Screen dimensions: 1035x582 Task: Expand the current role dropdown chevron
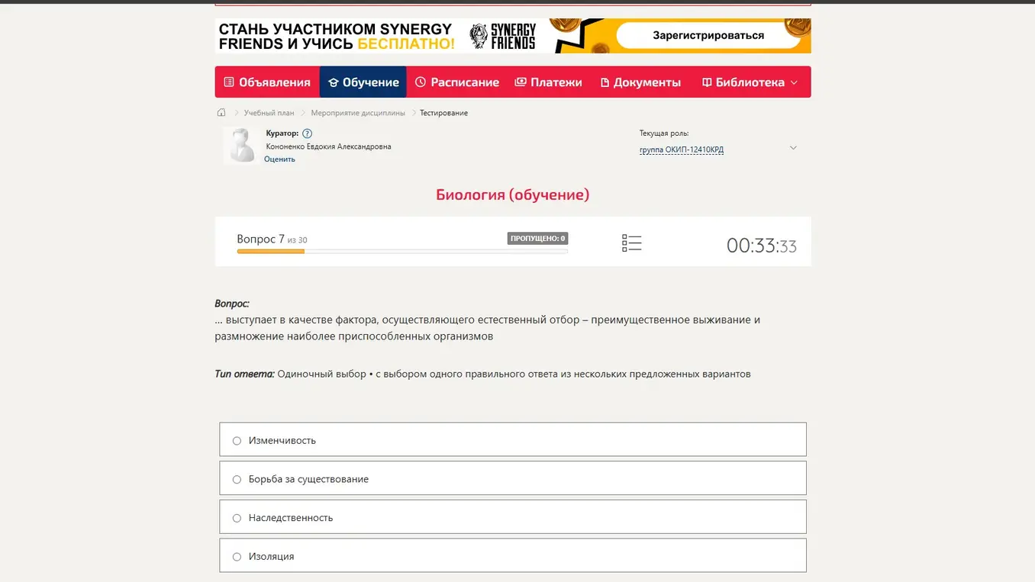793,148
